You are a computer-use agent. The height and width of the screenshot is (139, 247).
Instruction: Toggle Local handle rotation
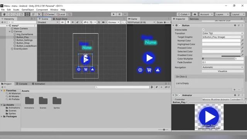tap(61, 14)
